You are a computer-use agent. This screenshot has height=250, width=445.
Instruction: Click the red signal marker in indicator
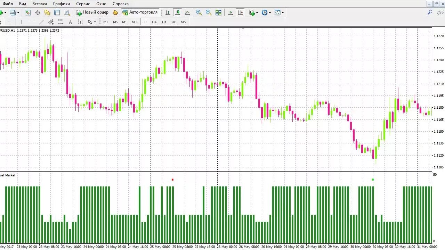click(172, 180)
